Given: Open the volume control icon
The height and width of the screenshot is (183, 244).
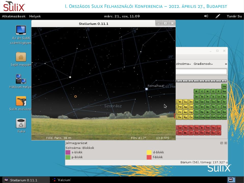Looking at the screenshot, I should pyautogui.click(x=206, y=16).
